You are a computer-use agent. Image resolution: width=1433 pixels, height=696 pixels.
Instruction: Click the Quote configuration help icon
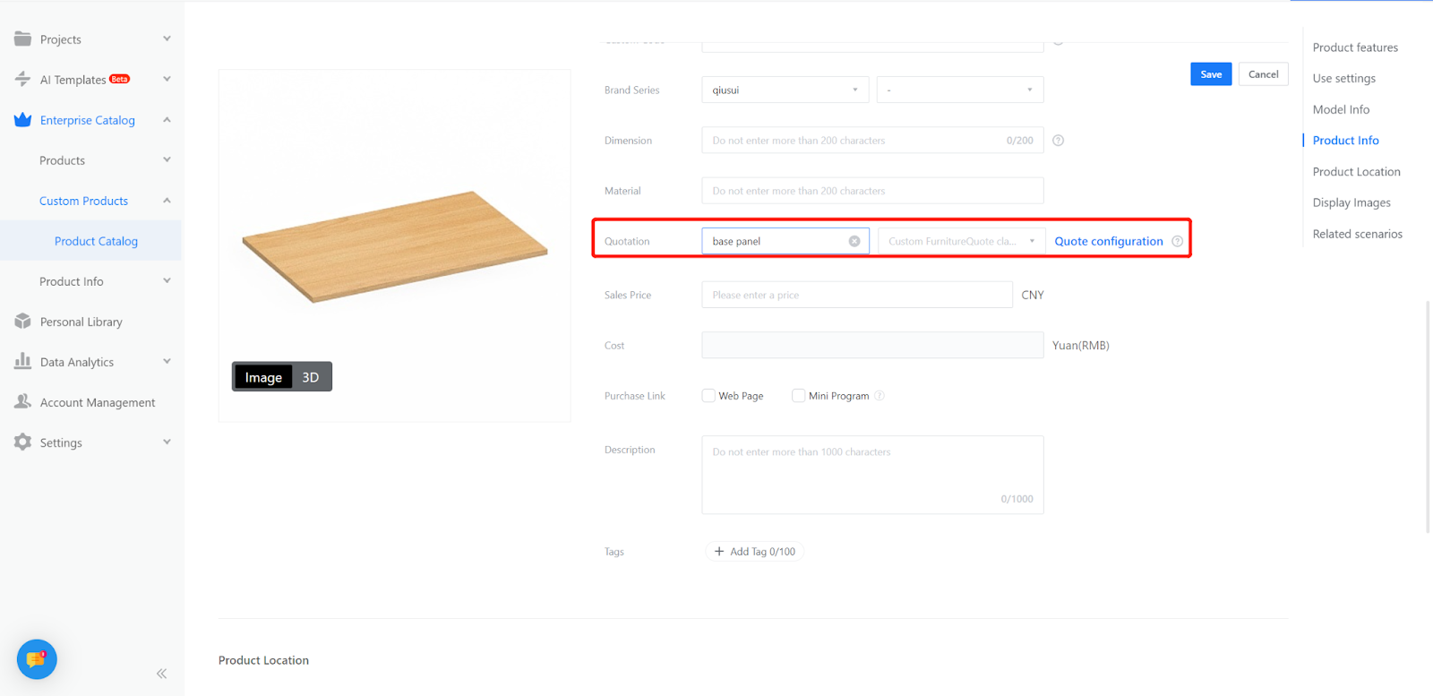pos(1177,241)
